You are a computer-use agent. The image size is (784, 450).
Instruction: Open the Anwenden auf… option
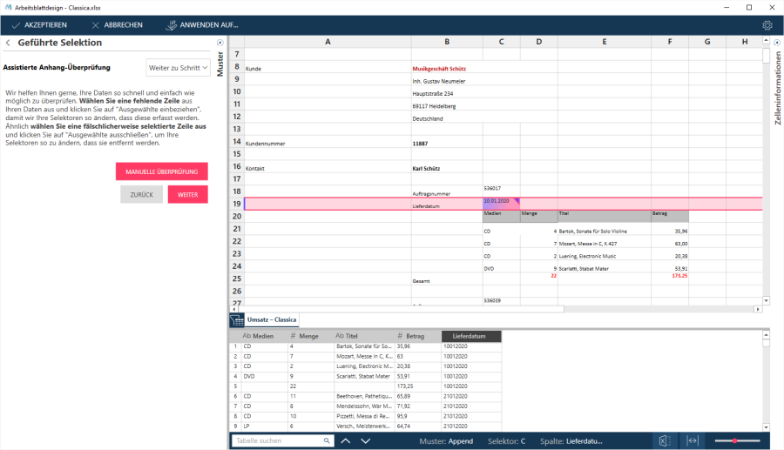point(202,25)
